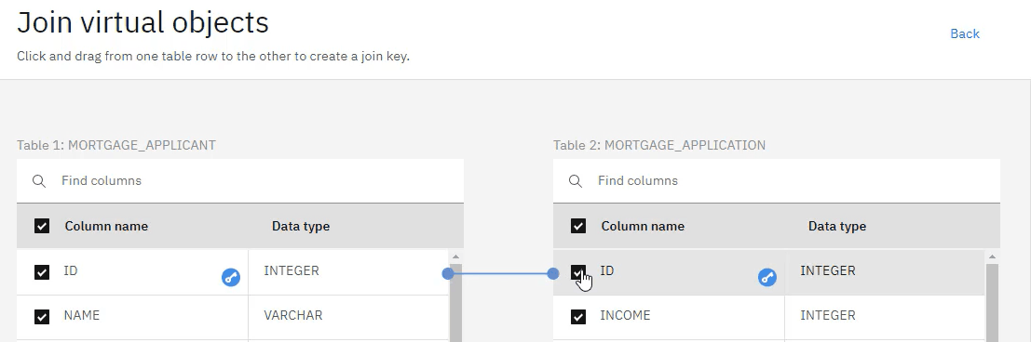Uncheck the NAME column checkbox
This screenshot has height=342, width=1031.
41,316
